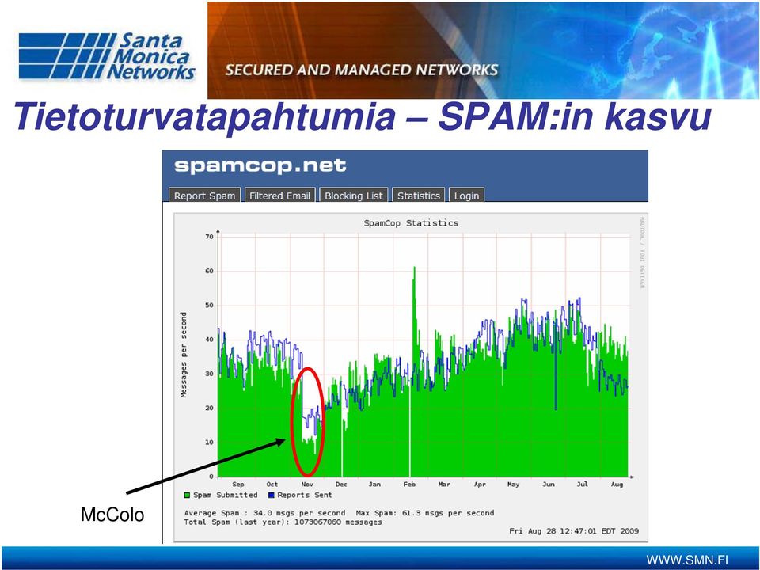This screenshot has height=570, width=760.
Task: Click 'Average Spam : 34.0 msgs per second'
Action: coord(264,513)
